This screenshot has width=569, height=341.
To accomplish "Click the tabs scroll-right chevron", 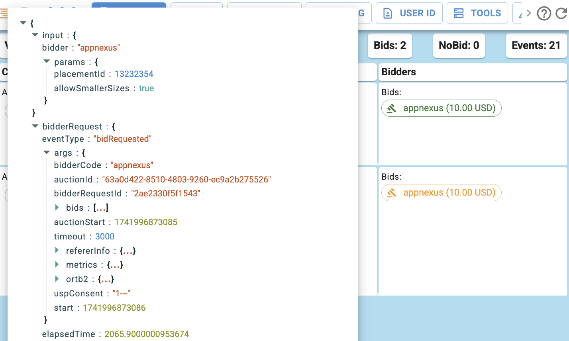I will [529, 13].
